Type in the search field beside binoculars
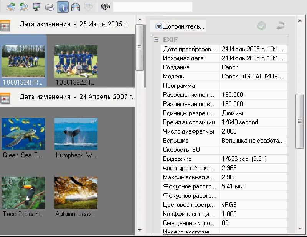The image size is (307, 237). 152,7
